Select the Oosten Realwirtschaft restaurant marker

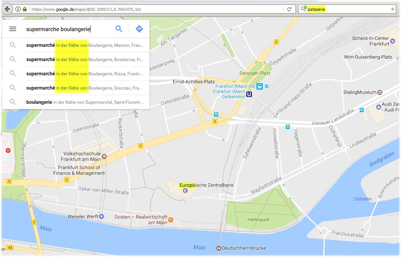(170, 220)
